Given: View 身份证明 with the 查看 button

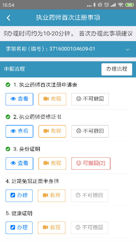Looking at the screenshot, I should pos(19,163).
